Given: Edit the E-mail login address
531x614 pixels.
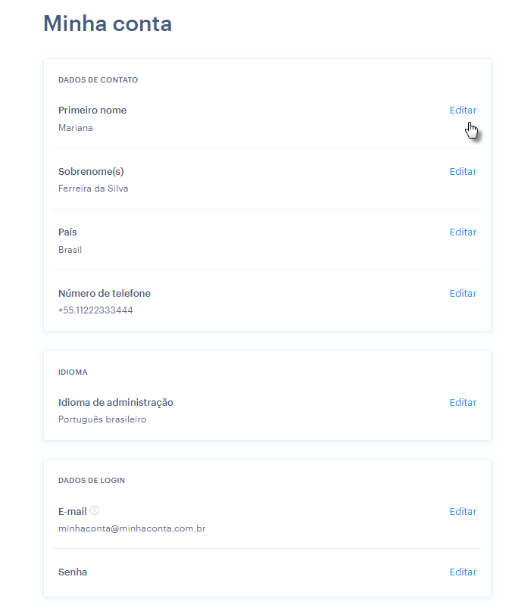Looking at the screenshot, I should click(x=463, y=511).
